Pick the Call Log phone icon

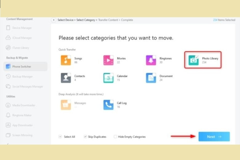(x=108, y=105)
